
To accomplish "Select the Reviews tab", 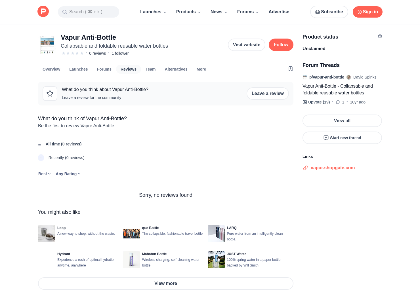I will tap(129, 69).
